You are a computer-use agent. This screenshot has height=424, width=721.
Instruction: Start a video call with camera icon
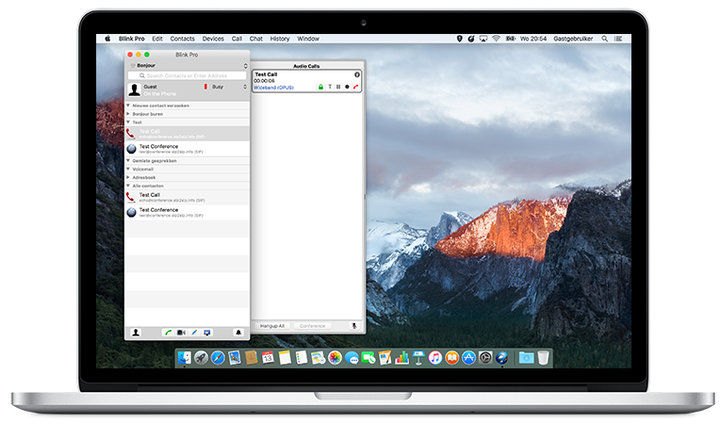(180, 333)
